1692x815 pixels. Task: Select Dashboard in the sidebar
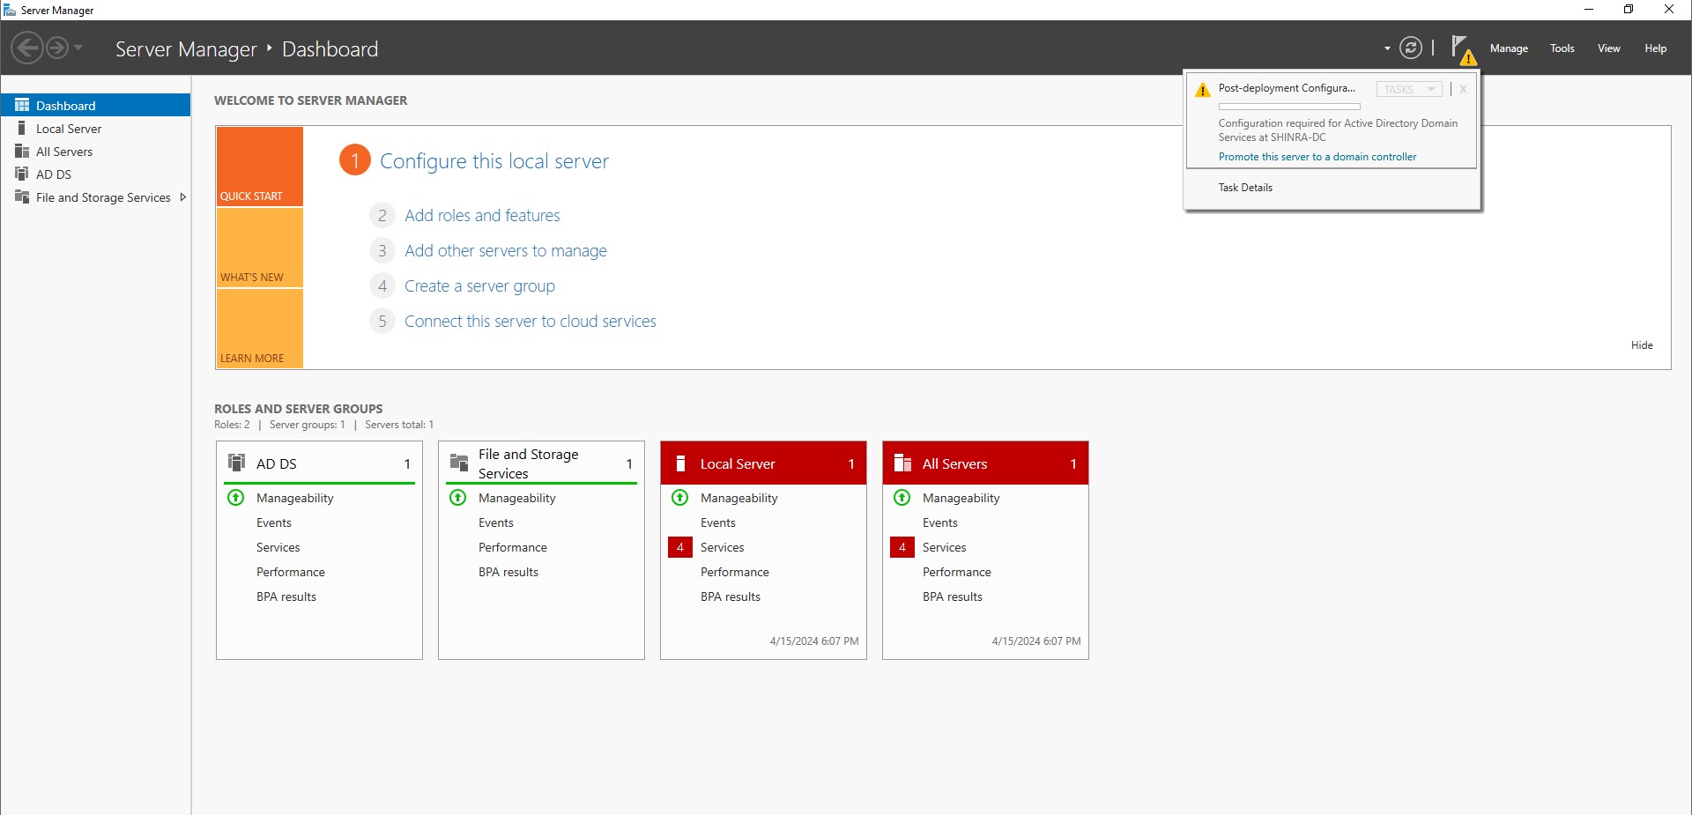pyautogui.click(x=65, y=105)
